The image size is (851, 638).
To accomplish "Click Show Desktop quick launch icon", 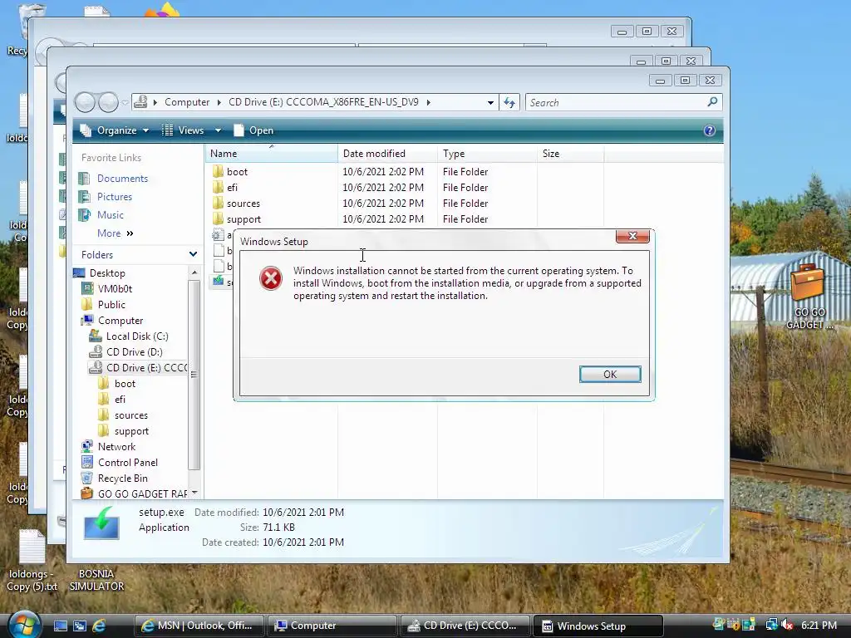I will [60, 626].
